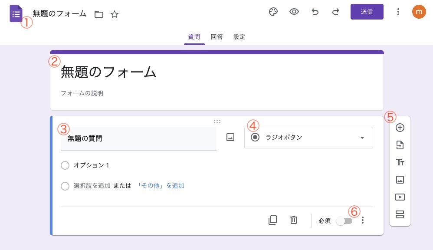433x250 pixels.
Task: Open the move to folder icon
Action: click(99, 14)
